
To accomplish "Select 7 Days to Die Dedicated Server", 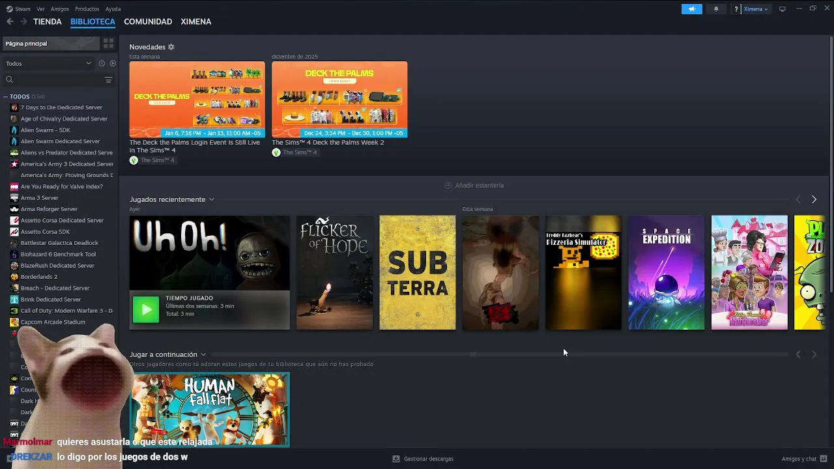I will pos(61,107).
